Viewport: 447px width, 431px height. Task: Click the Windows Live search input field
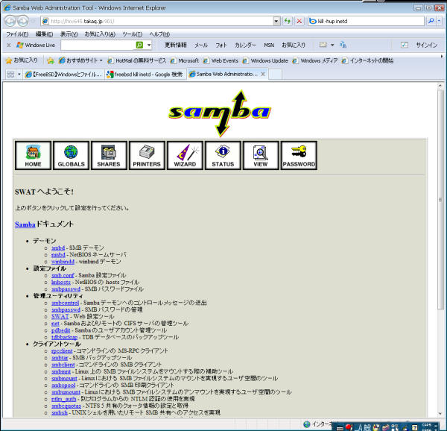(98, 45)
